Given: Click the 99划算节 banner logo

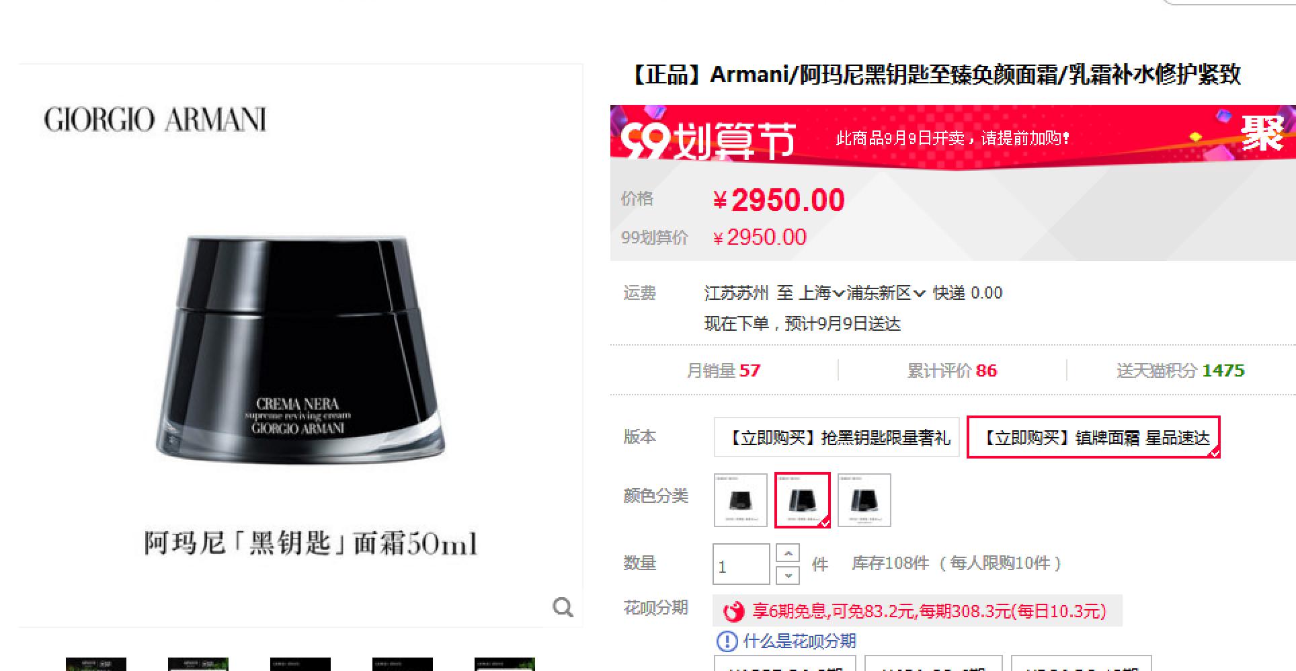Looking at the screenshot, I should (x=708, y=140).
